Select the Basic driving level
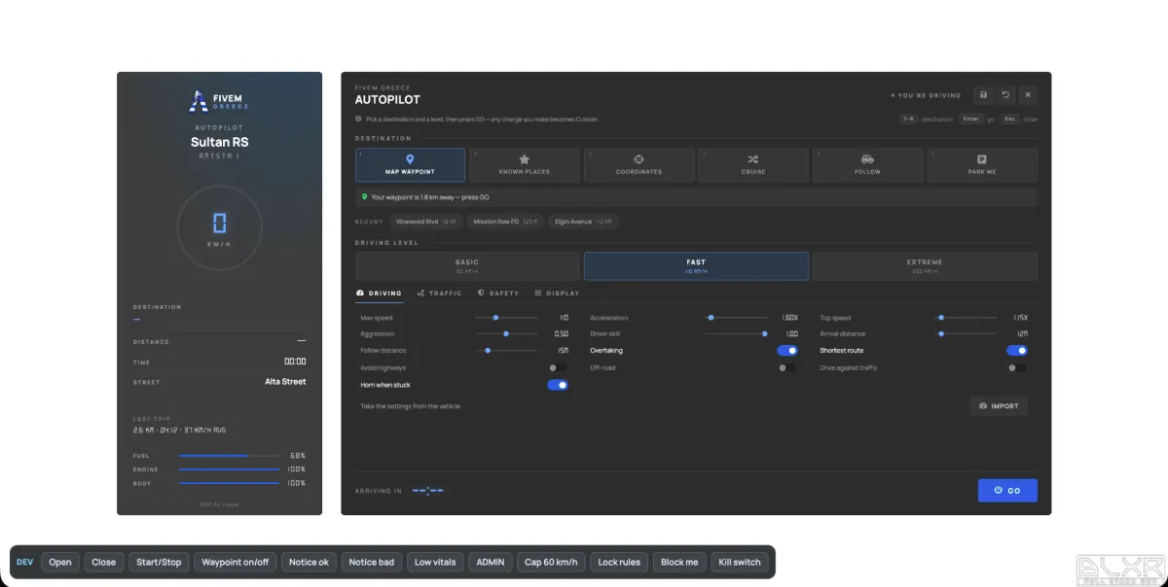 tap(467, 266)
